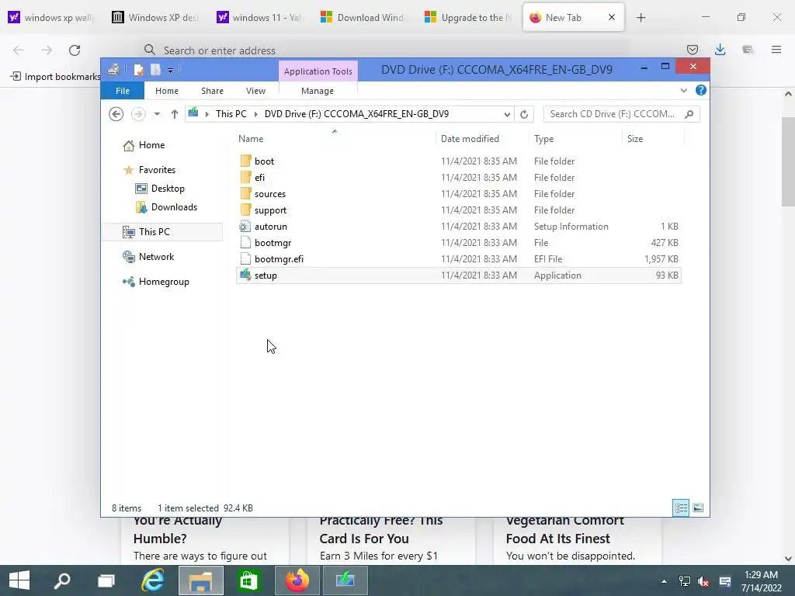Open Downloads in navigation pane

click(174, 206)
